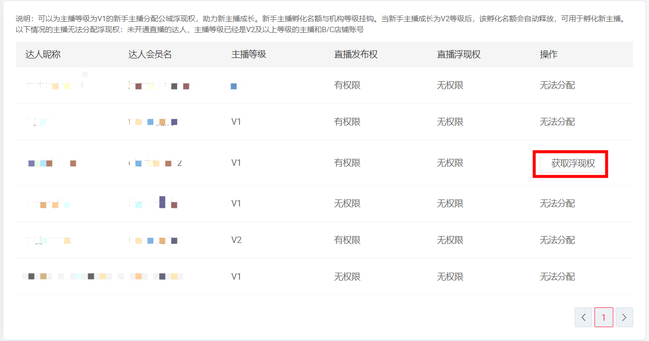The height and width of the screenshot is (341, 649).
Task: Click the 主播等级 column header
Action: (x=249, y=54)
